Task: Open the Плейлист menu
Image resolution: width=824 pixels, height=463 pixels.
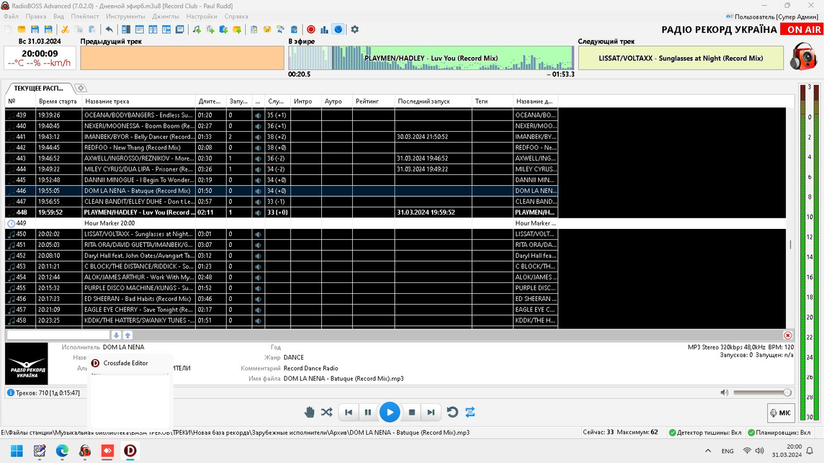Action: click(x=85, y=16)
